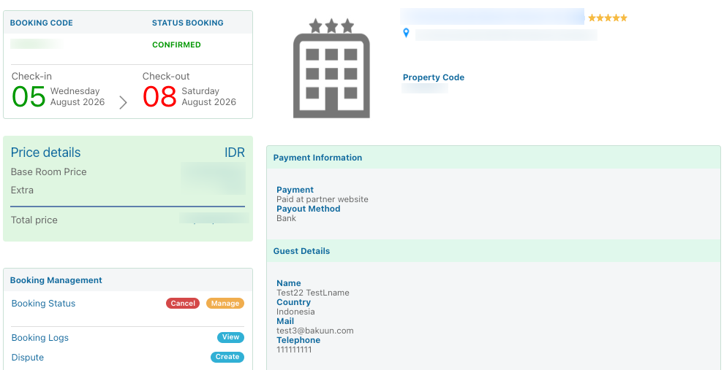Click the hotel building icon
Screen dimensions: 724x370
click(331, 68)
